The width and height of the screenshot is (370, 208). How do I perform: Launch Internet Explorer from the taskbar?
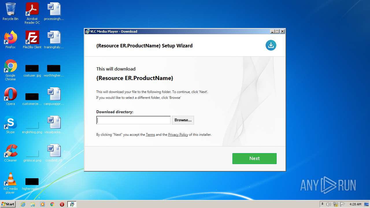[23, 204]
